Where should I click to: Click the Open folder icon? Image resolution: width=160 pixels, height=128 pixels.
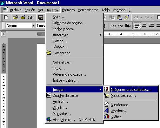16,17
